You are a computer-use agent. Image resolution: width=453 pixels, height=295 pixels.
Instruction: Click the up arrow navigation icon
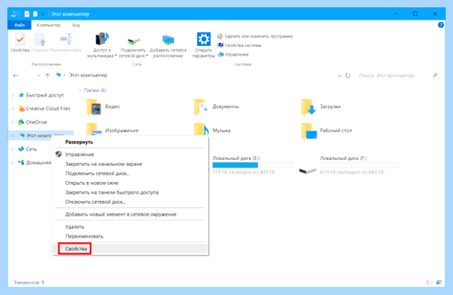pyautogui.click(x=48, y=75)
